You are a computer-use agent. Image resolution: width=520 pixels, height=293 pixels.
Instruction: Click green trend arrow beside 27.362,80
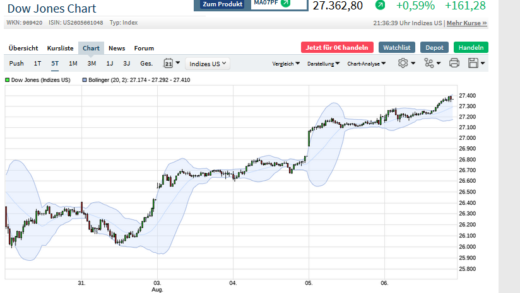[380, 6]
